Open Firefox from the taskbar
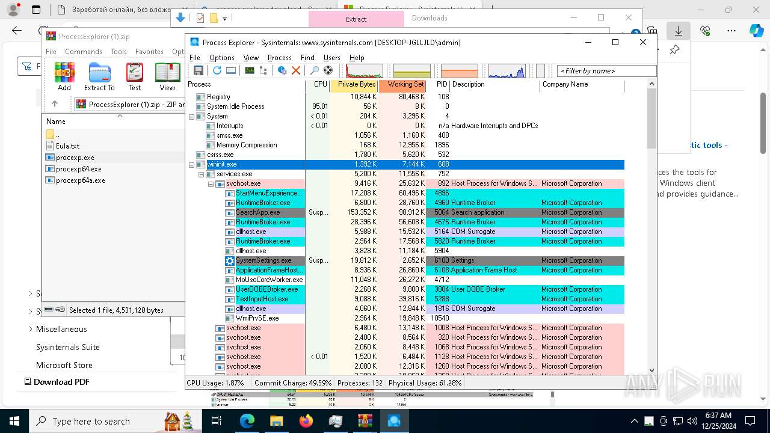The height and width of the screenshot is (433, 770). click(x=306, y=421)
